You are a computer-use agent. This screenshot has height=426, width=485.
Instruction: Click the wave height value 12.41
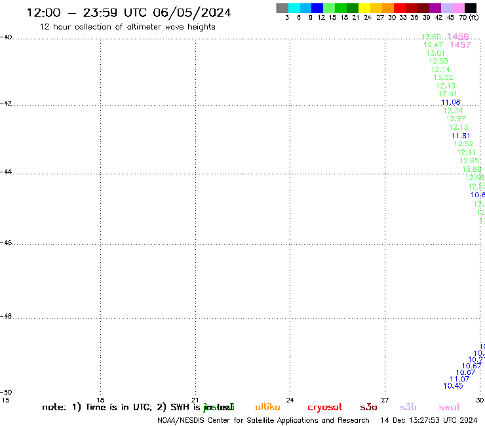pos(466,153)
